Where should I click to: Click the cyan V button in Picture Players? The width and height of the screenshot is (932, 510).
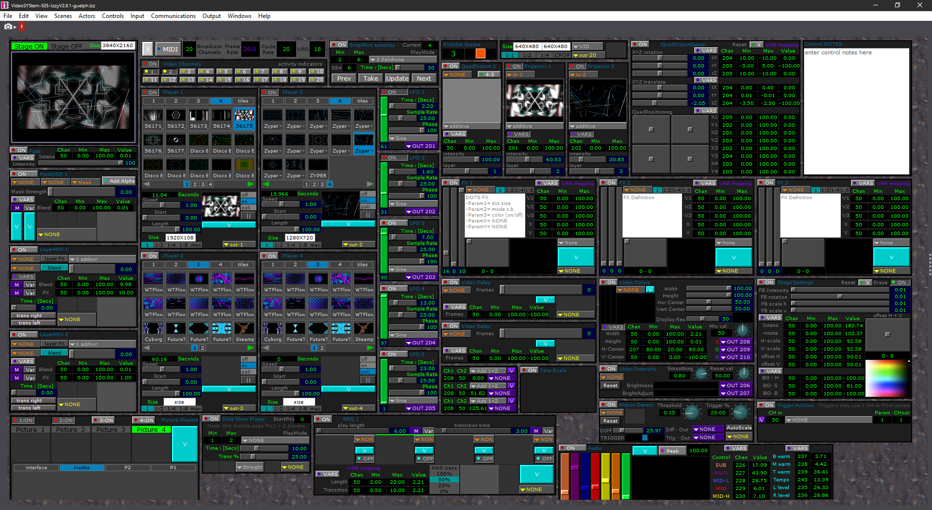(184, 444)
